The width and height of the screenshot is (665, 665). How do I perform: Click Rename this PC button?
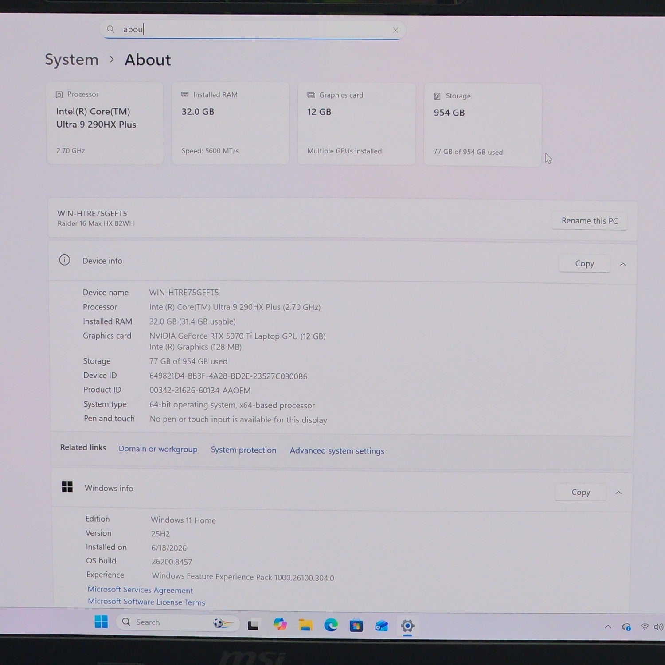590,221
